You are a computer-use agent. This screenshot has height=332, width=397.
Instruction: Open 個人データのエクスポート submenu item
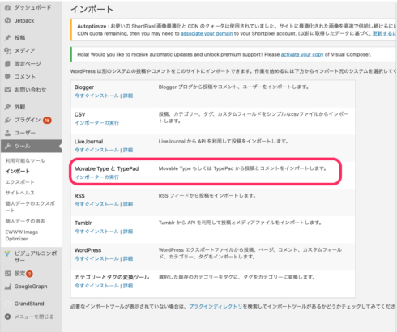pos(30,206)
